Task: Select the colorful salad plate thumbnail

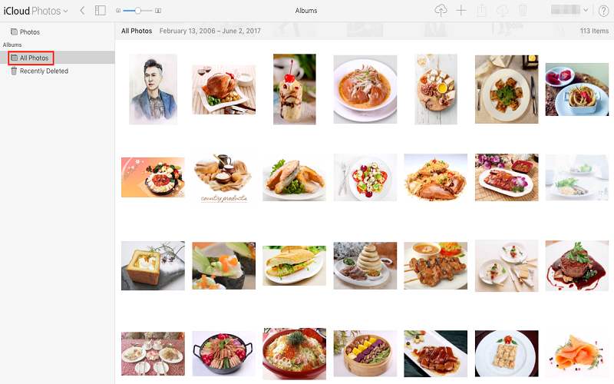Action: tap(365, 177)
